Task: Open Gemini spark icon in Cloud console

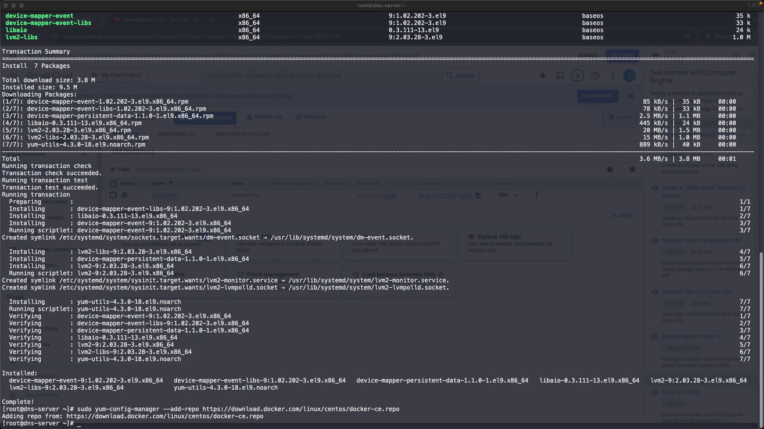Action: click(x=542, y=75)
